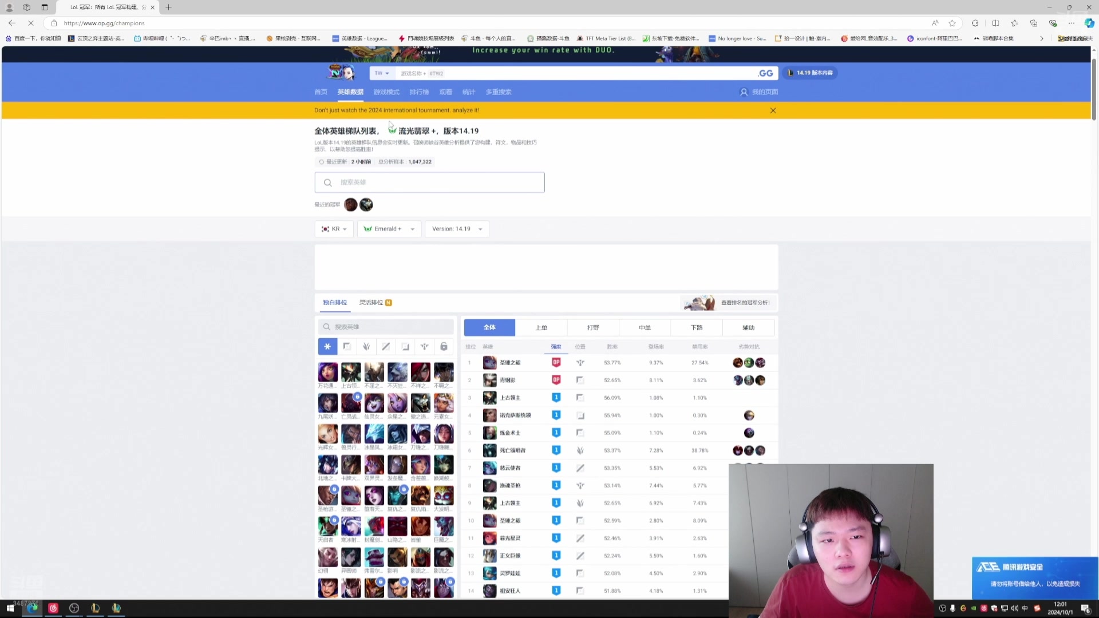Open rank 2 青钢影 champion row
Screen dimensions: 1099x618
pyautogui.click(x=620, y=381)
